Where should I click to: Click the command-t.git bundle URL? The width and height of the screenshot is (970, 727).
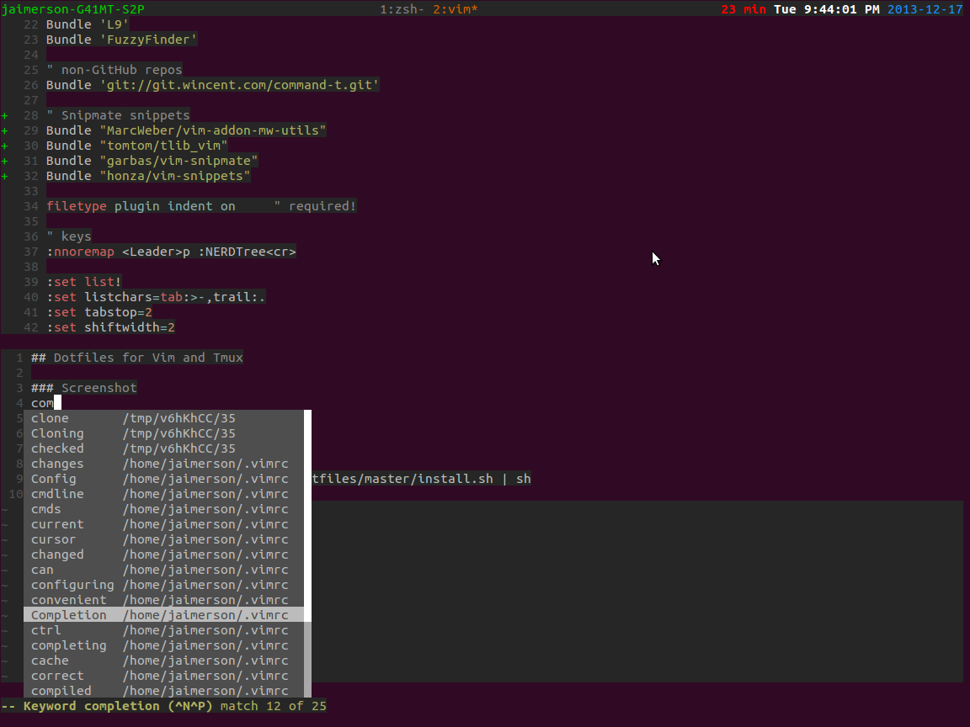(x=239, y=85)
